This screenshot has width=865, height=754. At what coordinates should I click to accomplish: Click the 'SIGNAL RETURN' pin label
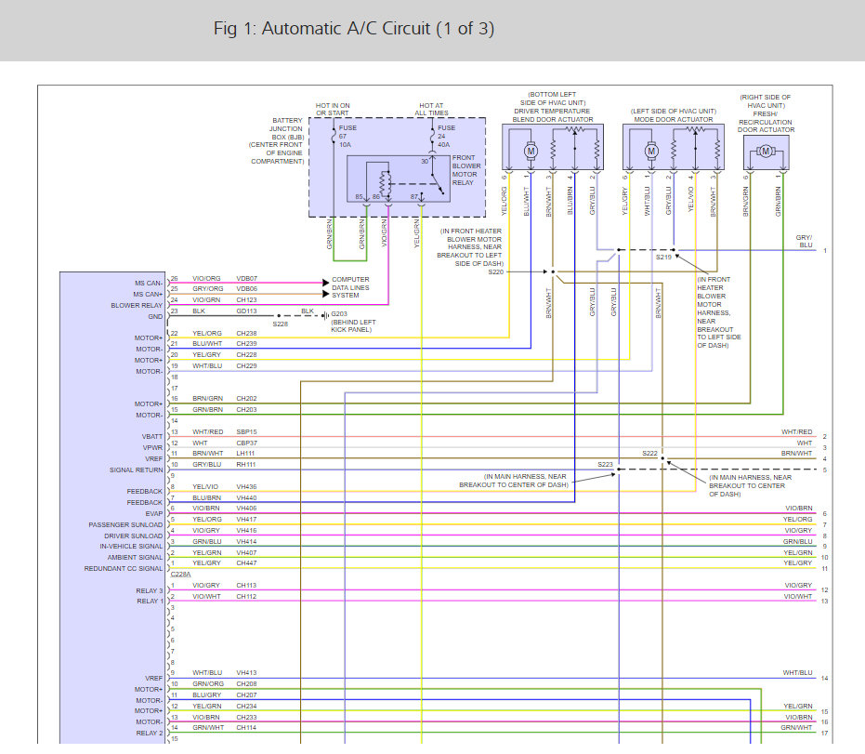pos(137,470)
